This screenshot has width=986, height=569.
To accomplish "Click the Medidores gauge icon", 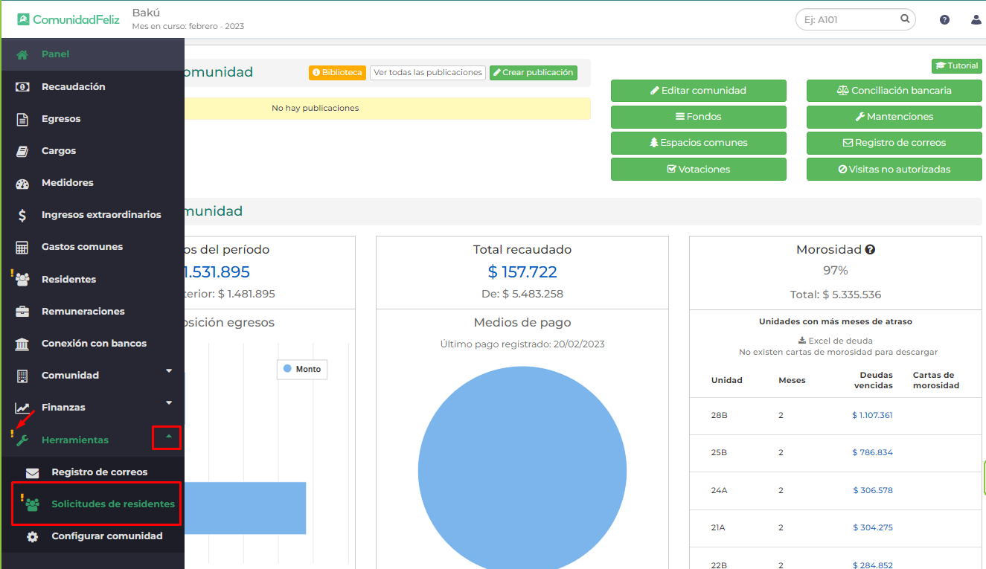I will pyautogui.click(x=22, y=183).
